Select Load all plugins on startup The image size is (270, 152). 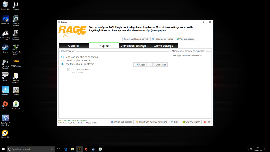[x=76, y=60]
